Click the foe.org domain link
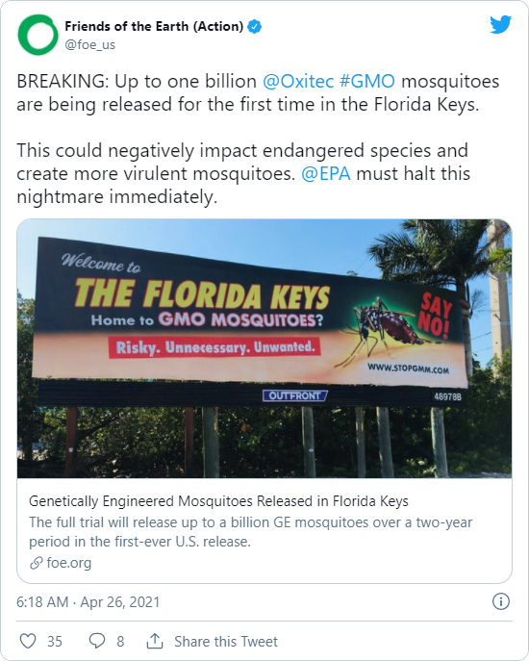Viewport: 529px width, 661px height. (x=69, y=563)
